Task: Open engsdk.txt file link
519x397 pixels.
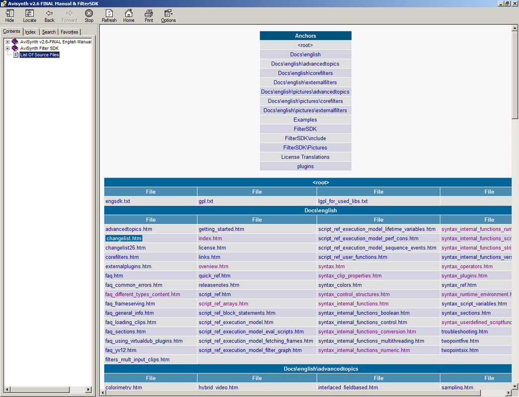Action: tap(118, 201)
